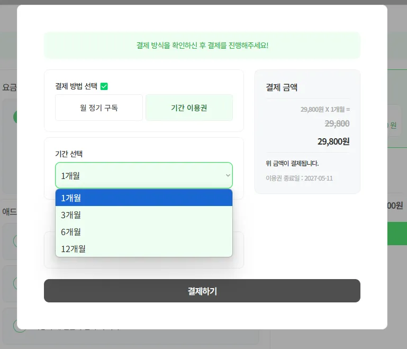
Task: Click the 이용권 종료일 2027-05-11 text
Action: pyautogui.click(x=299, y=178)
